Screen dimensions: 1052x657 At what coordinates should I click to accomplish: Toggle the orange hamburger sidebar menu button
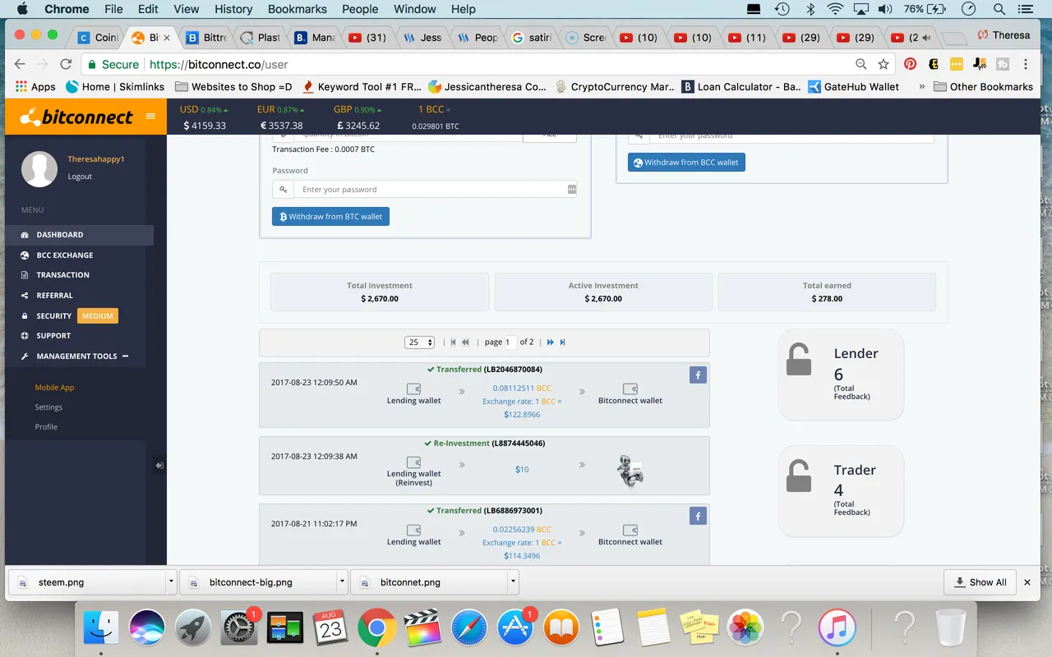coord(150,117)
